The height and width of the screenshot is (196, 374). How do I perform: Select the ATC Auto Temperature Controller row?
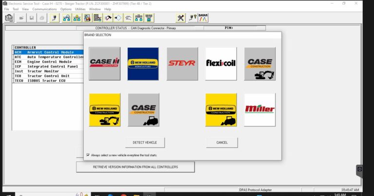click(x=48, y=57)
